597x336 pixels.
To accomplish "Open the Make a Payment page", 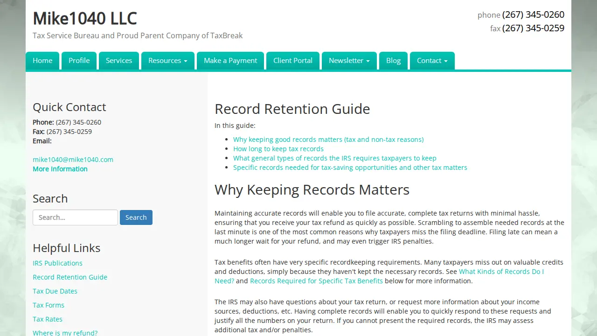I will [230, 61].
